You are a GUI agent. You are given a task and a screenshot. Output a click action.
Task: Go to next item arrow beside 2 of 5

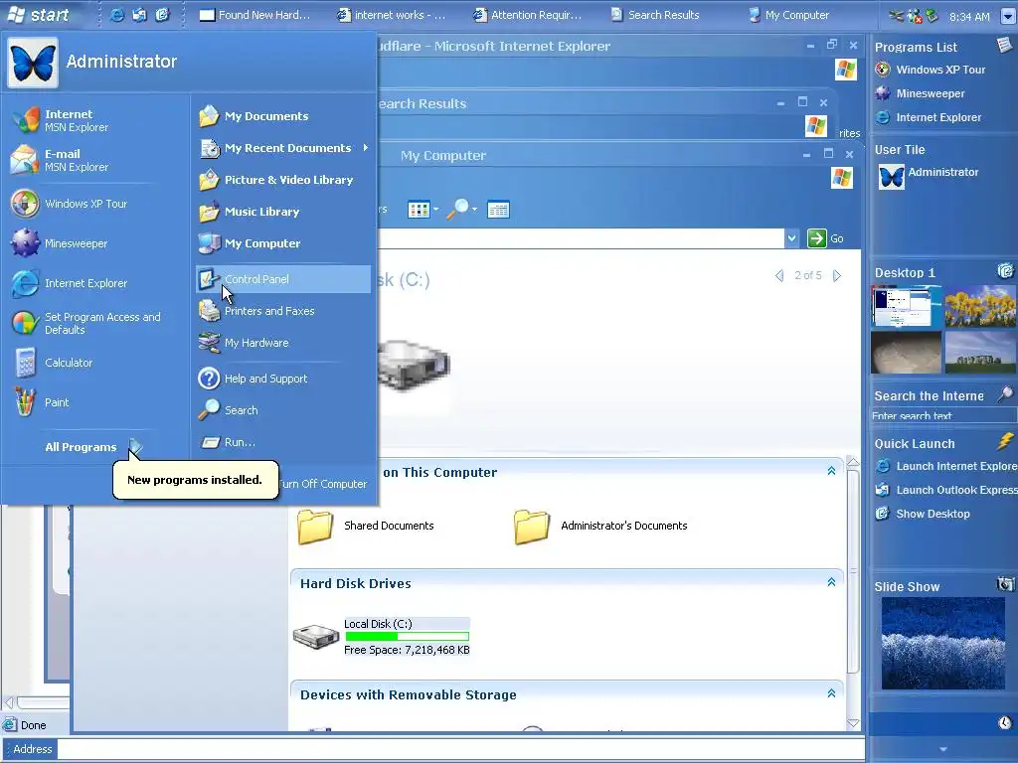pos(837,276)
